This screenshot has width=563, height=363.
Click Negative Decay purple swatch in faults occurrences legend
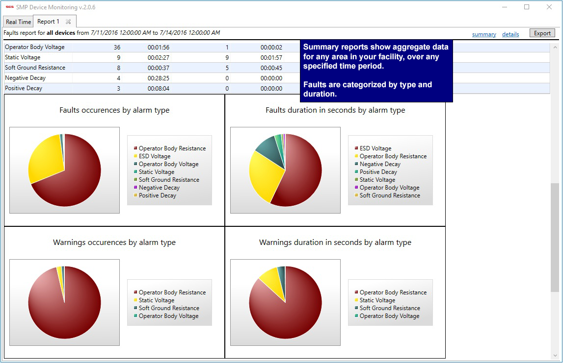pyautogui.click(x=135, y=188)
